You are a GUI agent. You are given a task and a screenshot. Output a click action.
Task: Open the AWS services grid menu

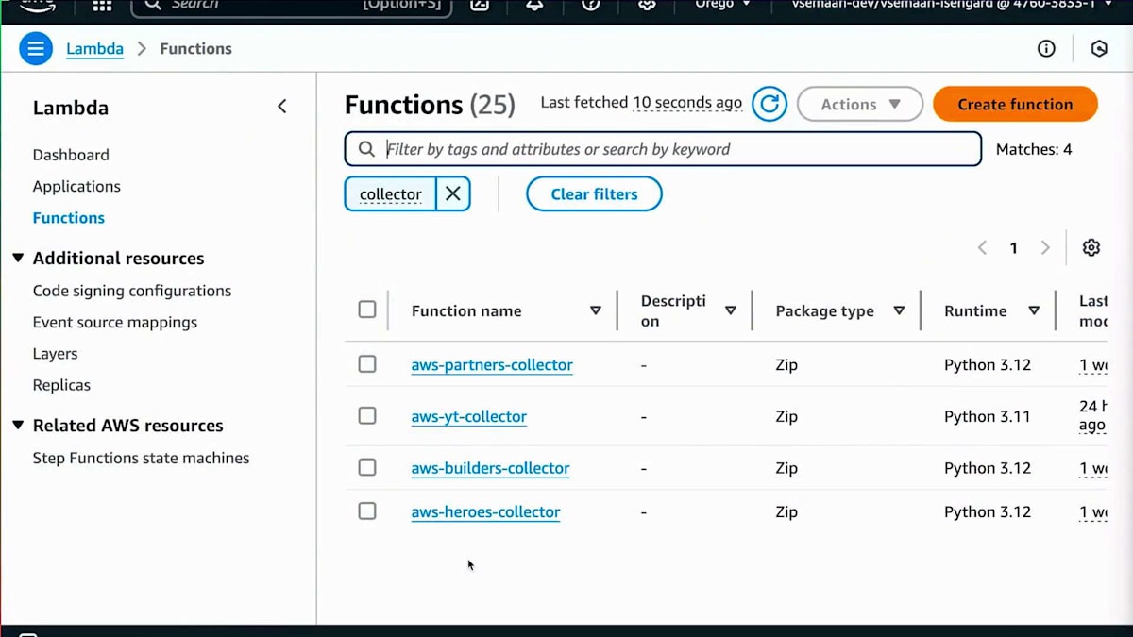[x=102, y=5]
